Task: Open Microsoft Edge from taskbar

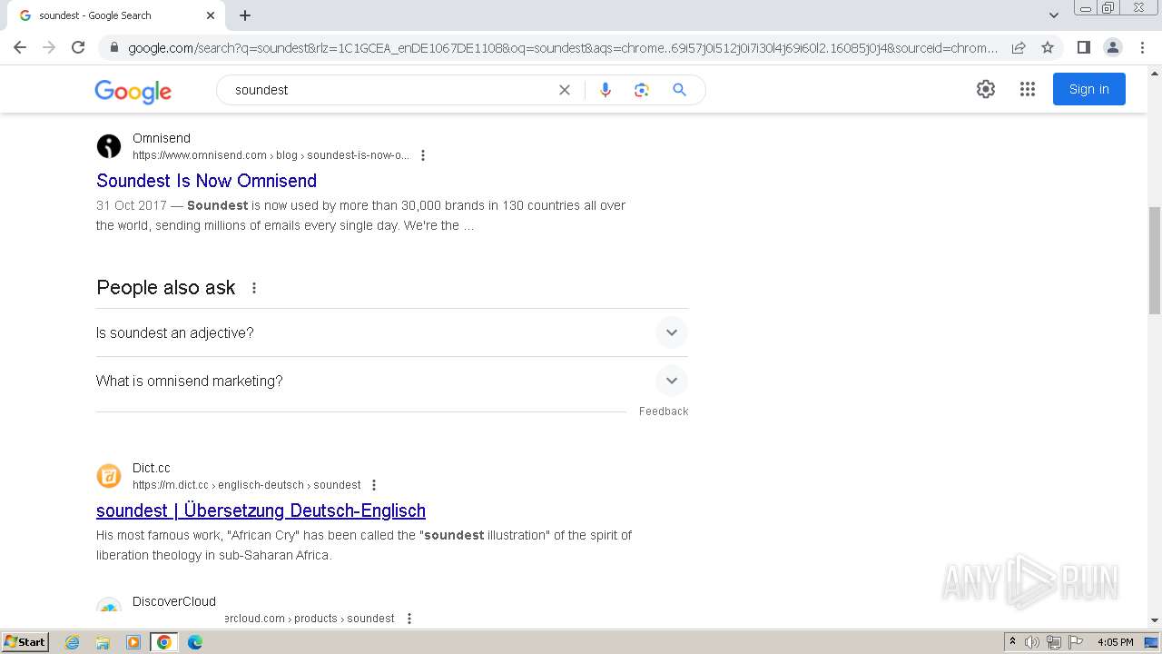Action: coord(195,642)
